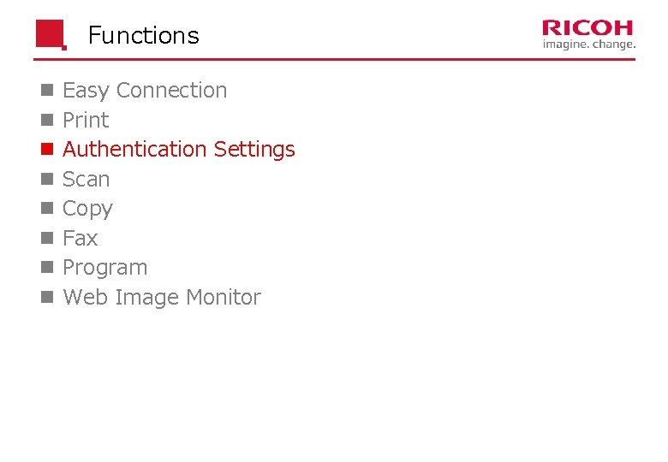Select the gray bullet next to Scan

tap(47, 179)
